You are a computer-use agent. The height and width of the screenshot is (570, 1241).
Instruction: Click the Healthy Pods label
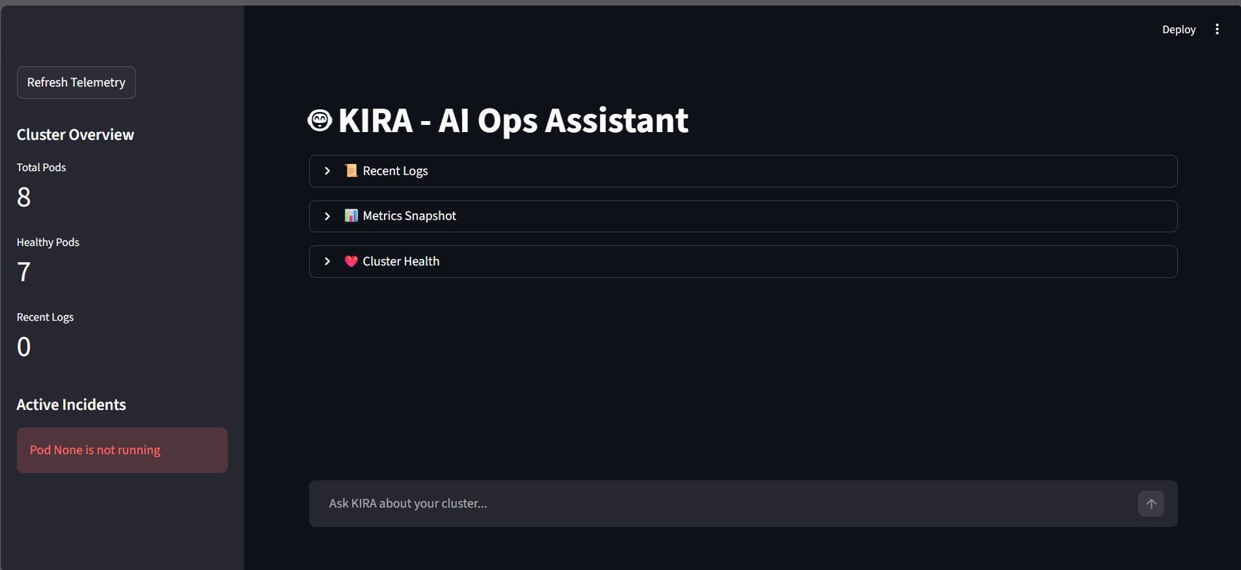pos(48,242)
